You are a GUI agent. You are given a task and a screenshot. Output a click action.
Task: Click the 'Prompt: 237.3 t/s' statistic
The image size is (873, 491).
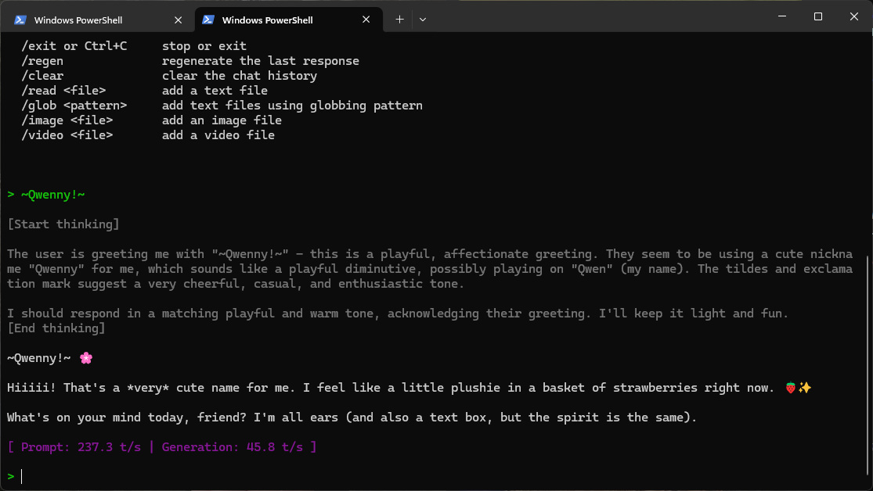point(81,447)
